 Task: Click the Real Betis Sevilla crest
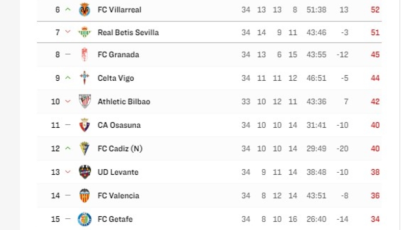tap(85, 33)
